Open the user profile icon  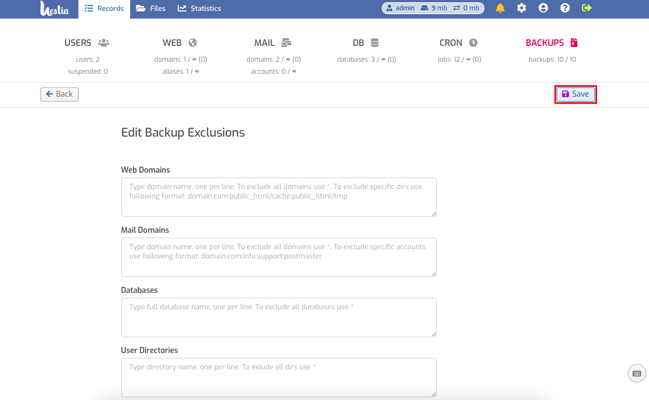coord(543,8)
